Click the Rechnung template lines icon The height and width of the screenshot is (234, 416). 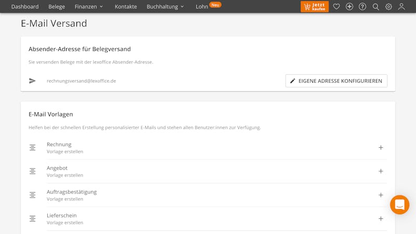click(32, 148)
